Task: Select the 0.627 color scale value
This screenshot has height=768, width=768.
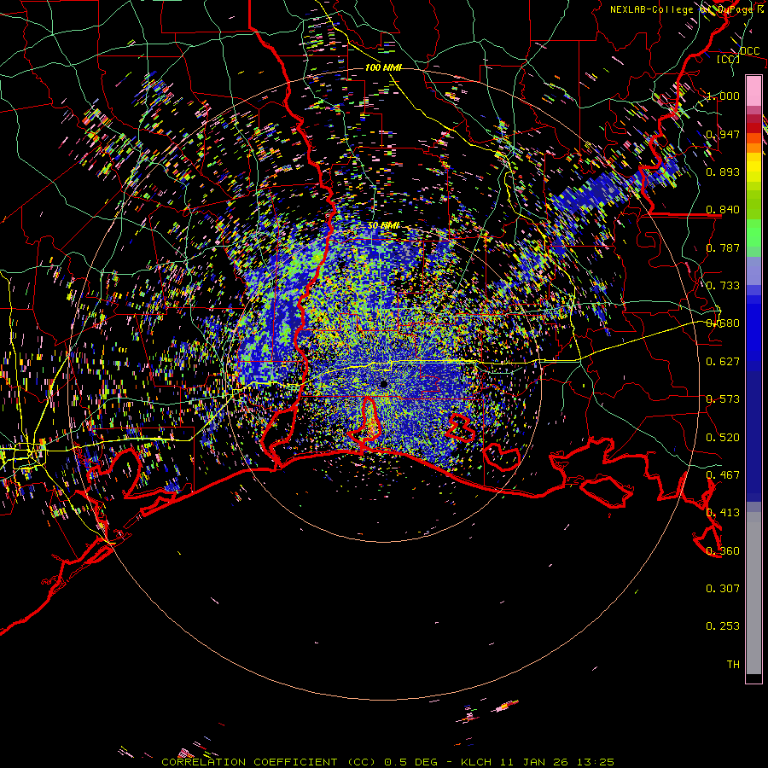Action: point(723,362)
